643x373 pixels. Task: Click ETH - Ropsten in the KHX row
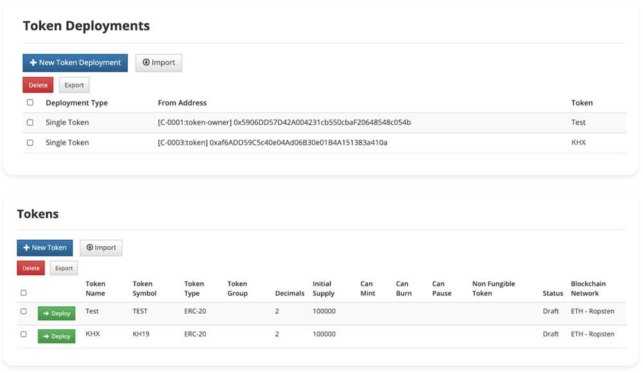593,334
